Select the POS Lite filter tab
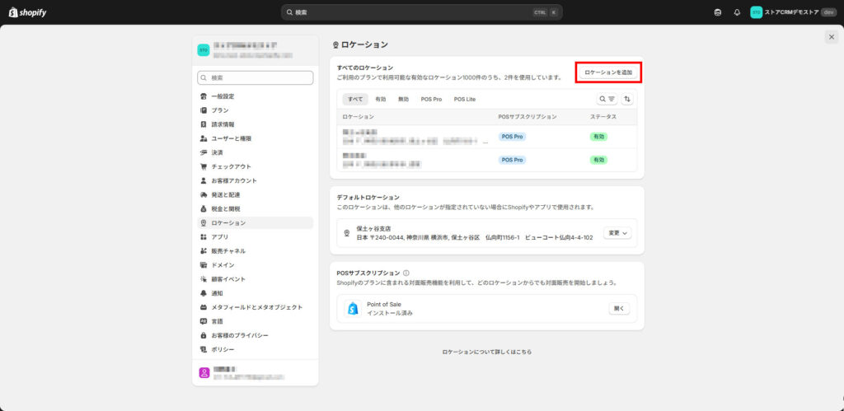The image size is (844, 411). [x=465, y=99]
